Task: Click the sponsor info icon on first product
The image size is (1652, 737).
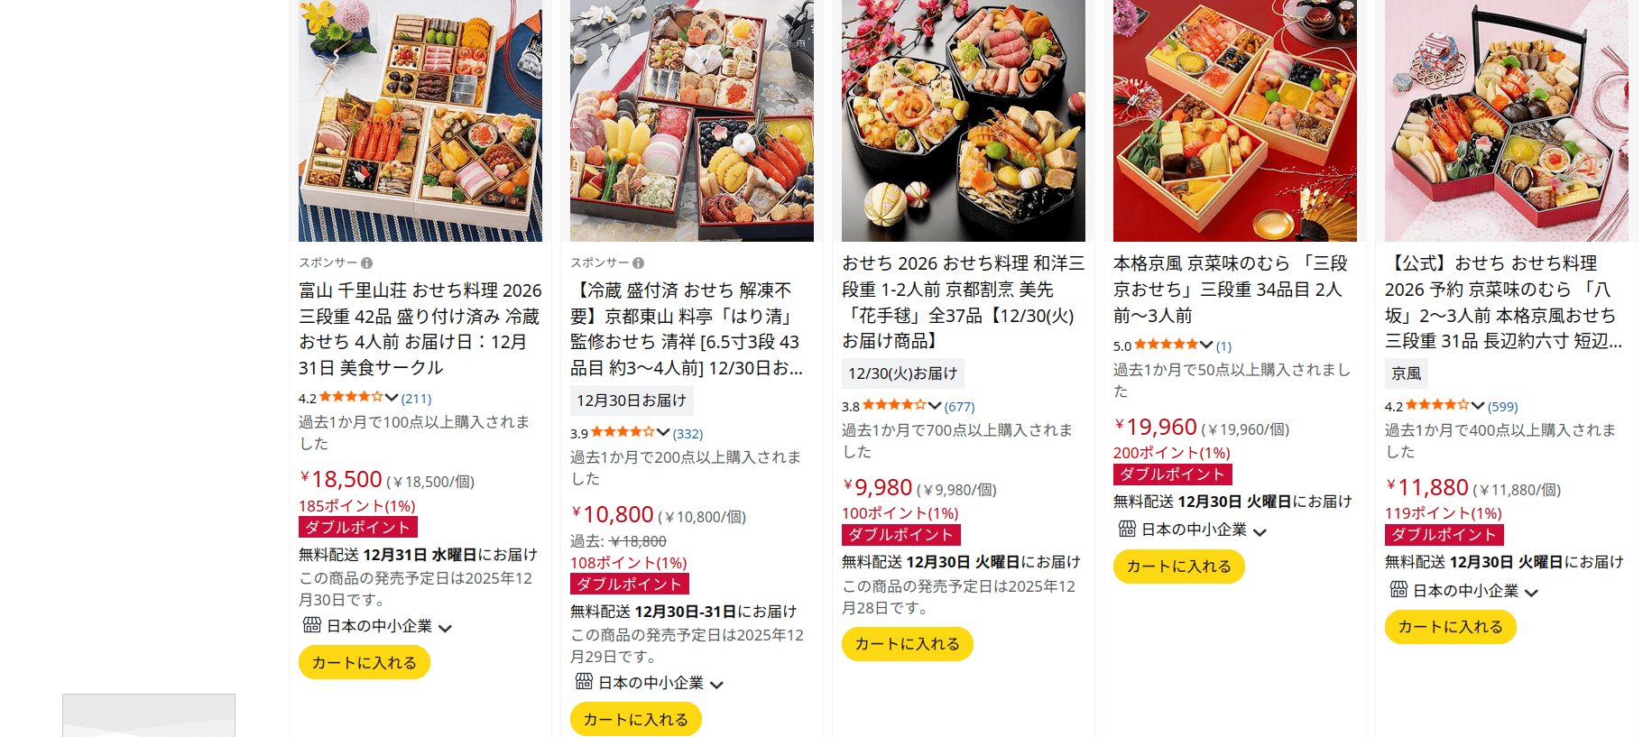Action: point(366,263)
